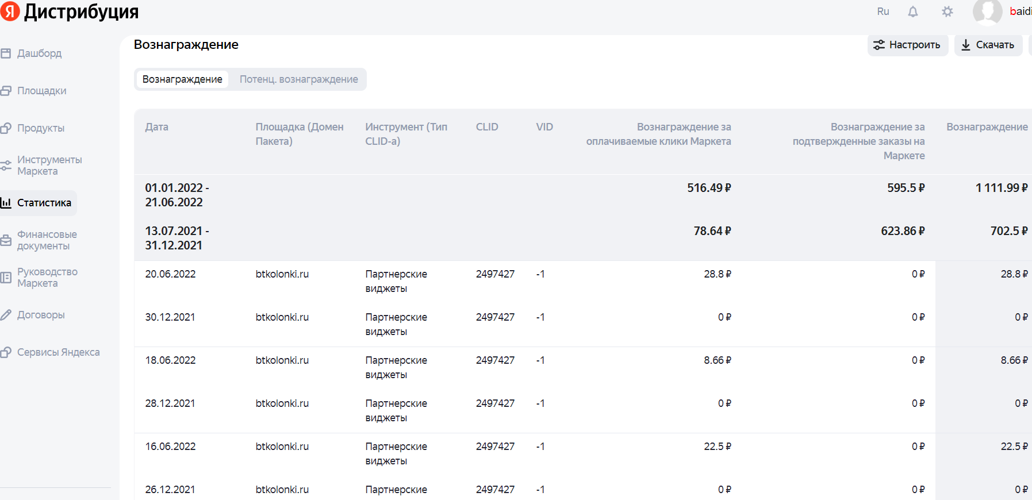The width and height of the screenshot is (1032, 500).
Task: Open Сервисы Яндекса menu item
Action: tap(59, 352)
